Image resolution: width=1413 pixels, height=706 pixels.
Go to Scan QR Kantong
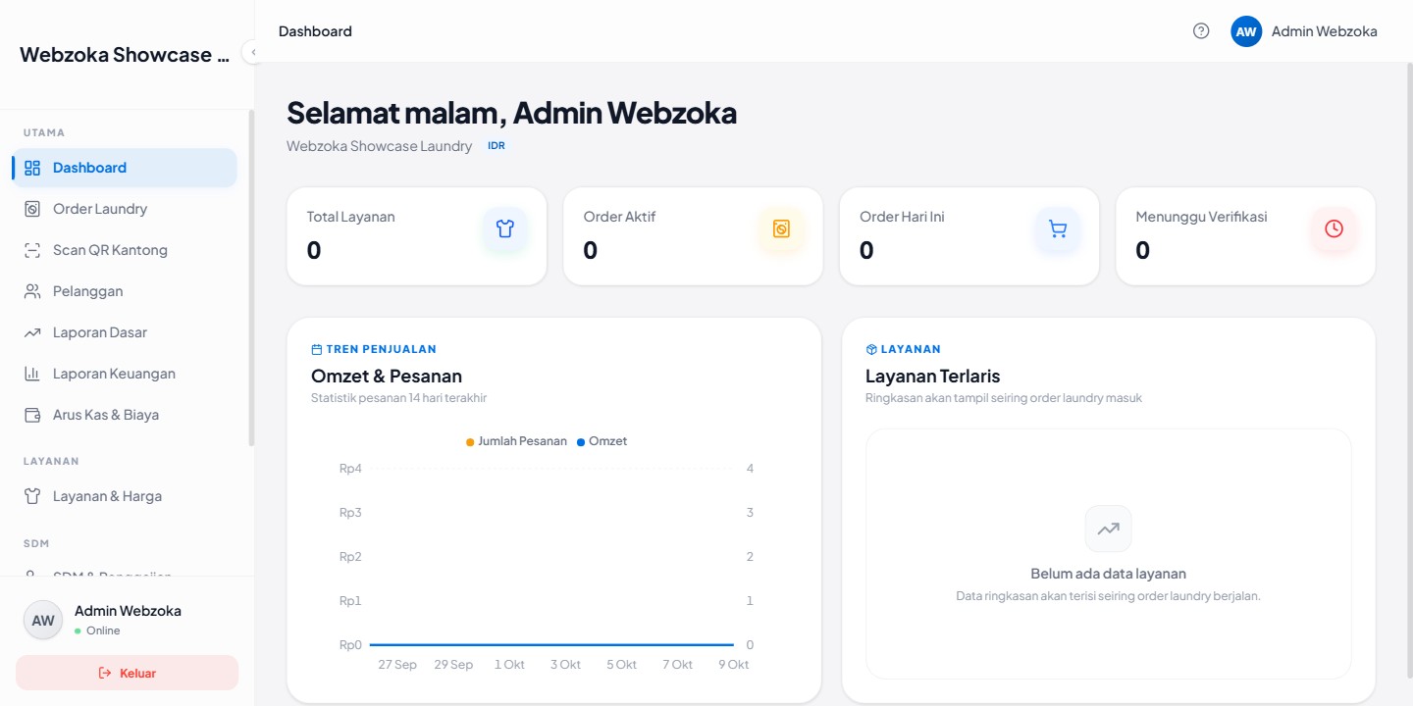(x=125, y=250)
